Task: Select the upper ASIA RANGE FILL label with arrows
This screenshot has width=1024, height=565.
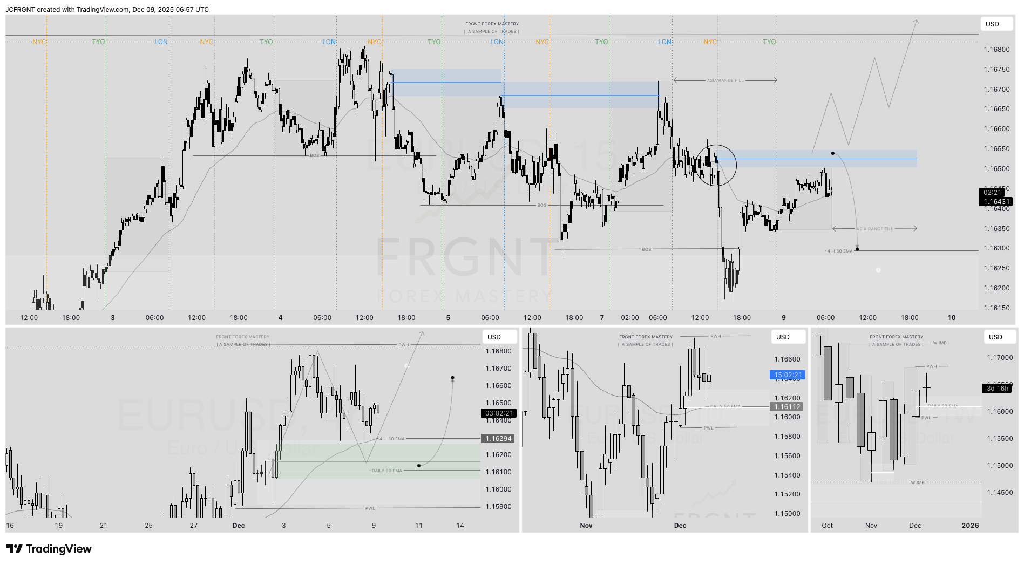Action: tap(725, 80)
